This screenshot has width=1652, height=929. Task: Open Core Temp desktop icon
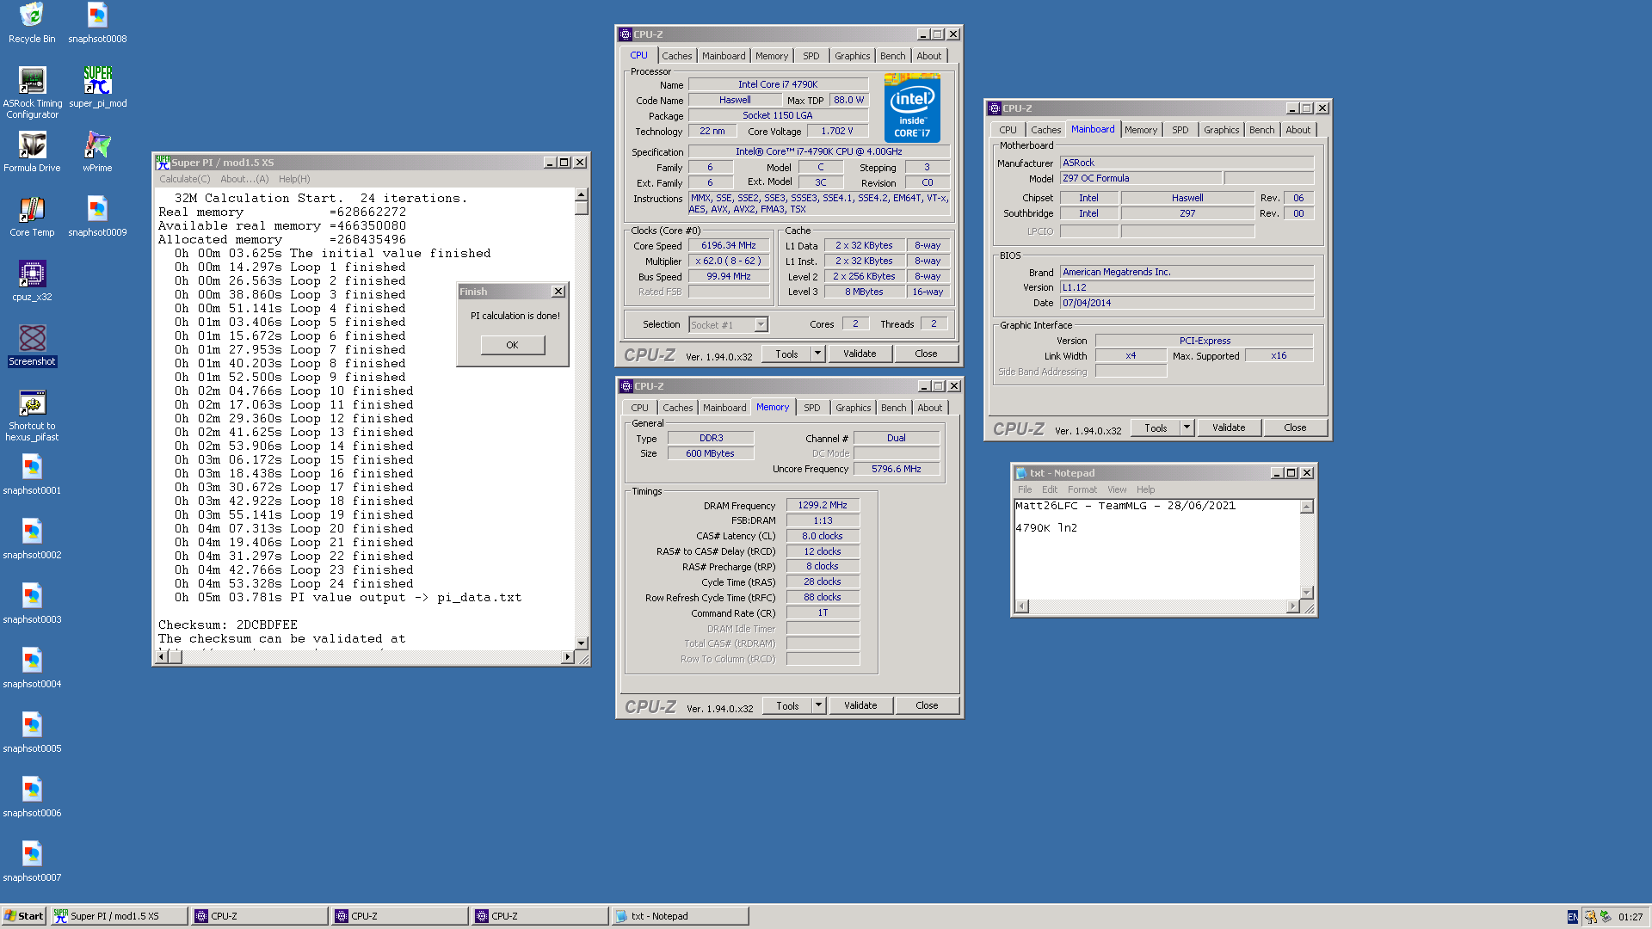[x=32, y=217]
